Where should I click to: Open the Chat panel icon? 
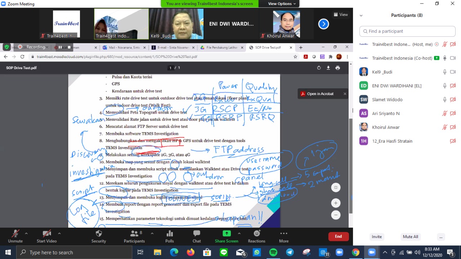[x=197, y=234]
